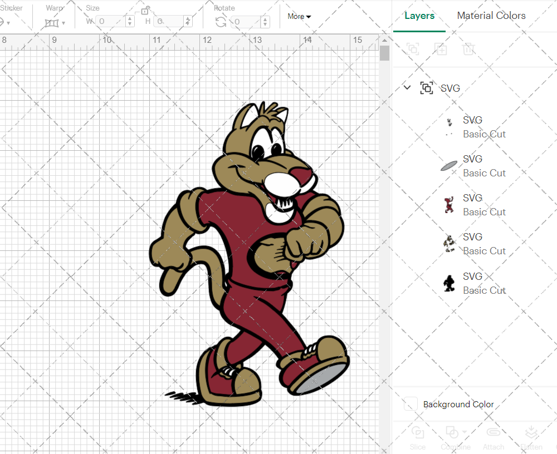Adjust height using the stepper arrows
The width and height of the screenshot is (557, 454).
pyautogui.click(x=188, y=21)
